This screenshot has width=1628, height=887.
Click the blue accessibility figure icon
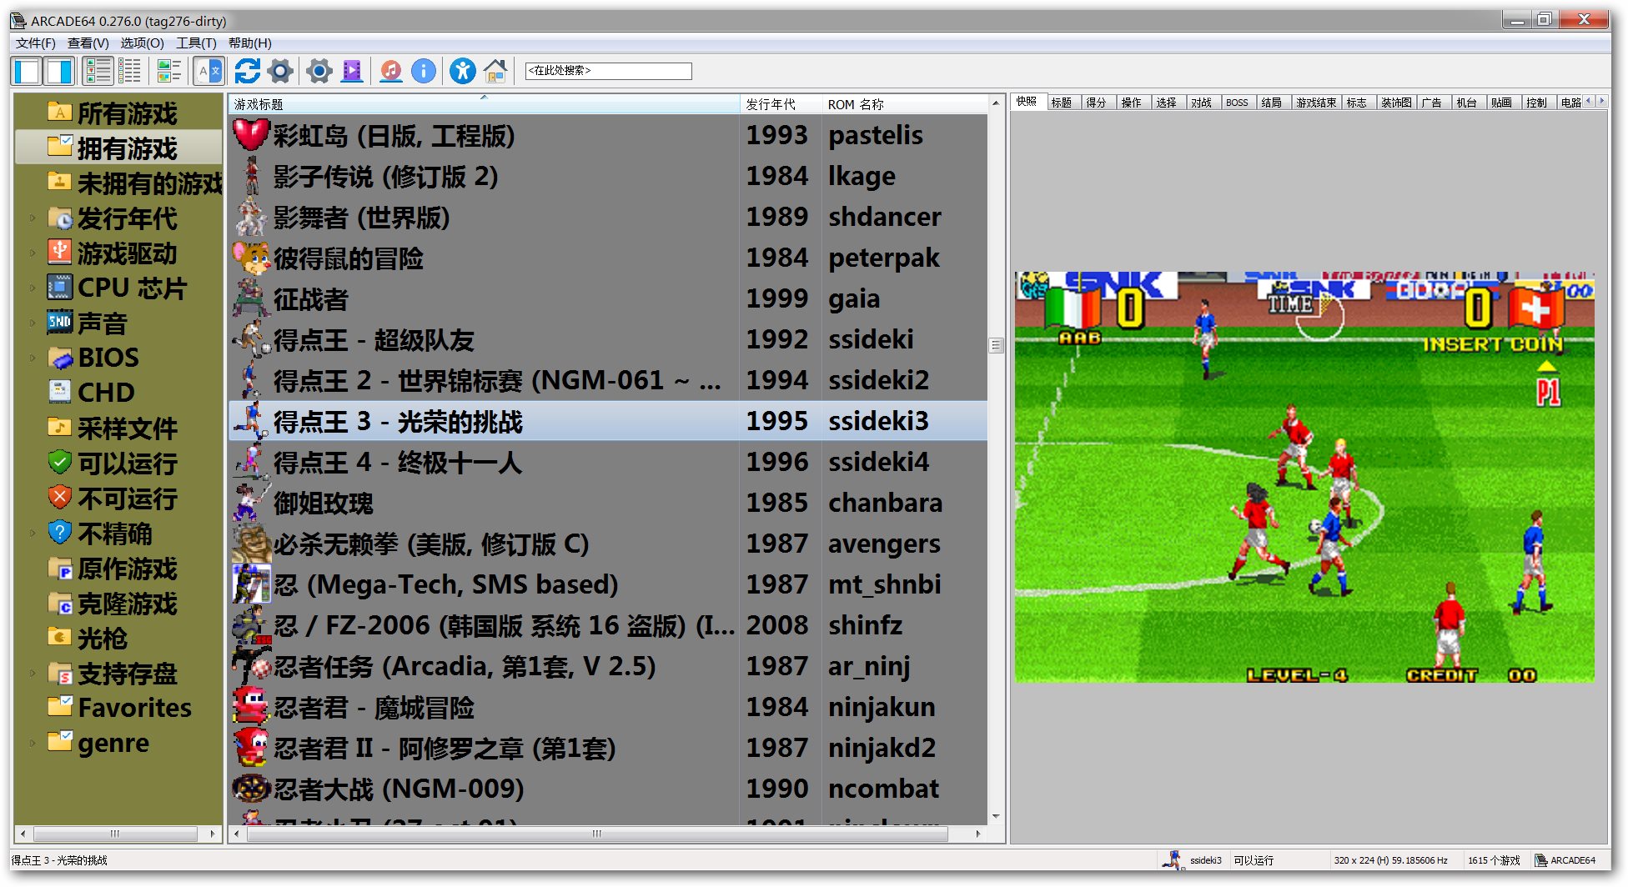click(x=462, y=72)
